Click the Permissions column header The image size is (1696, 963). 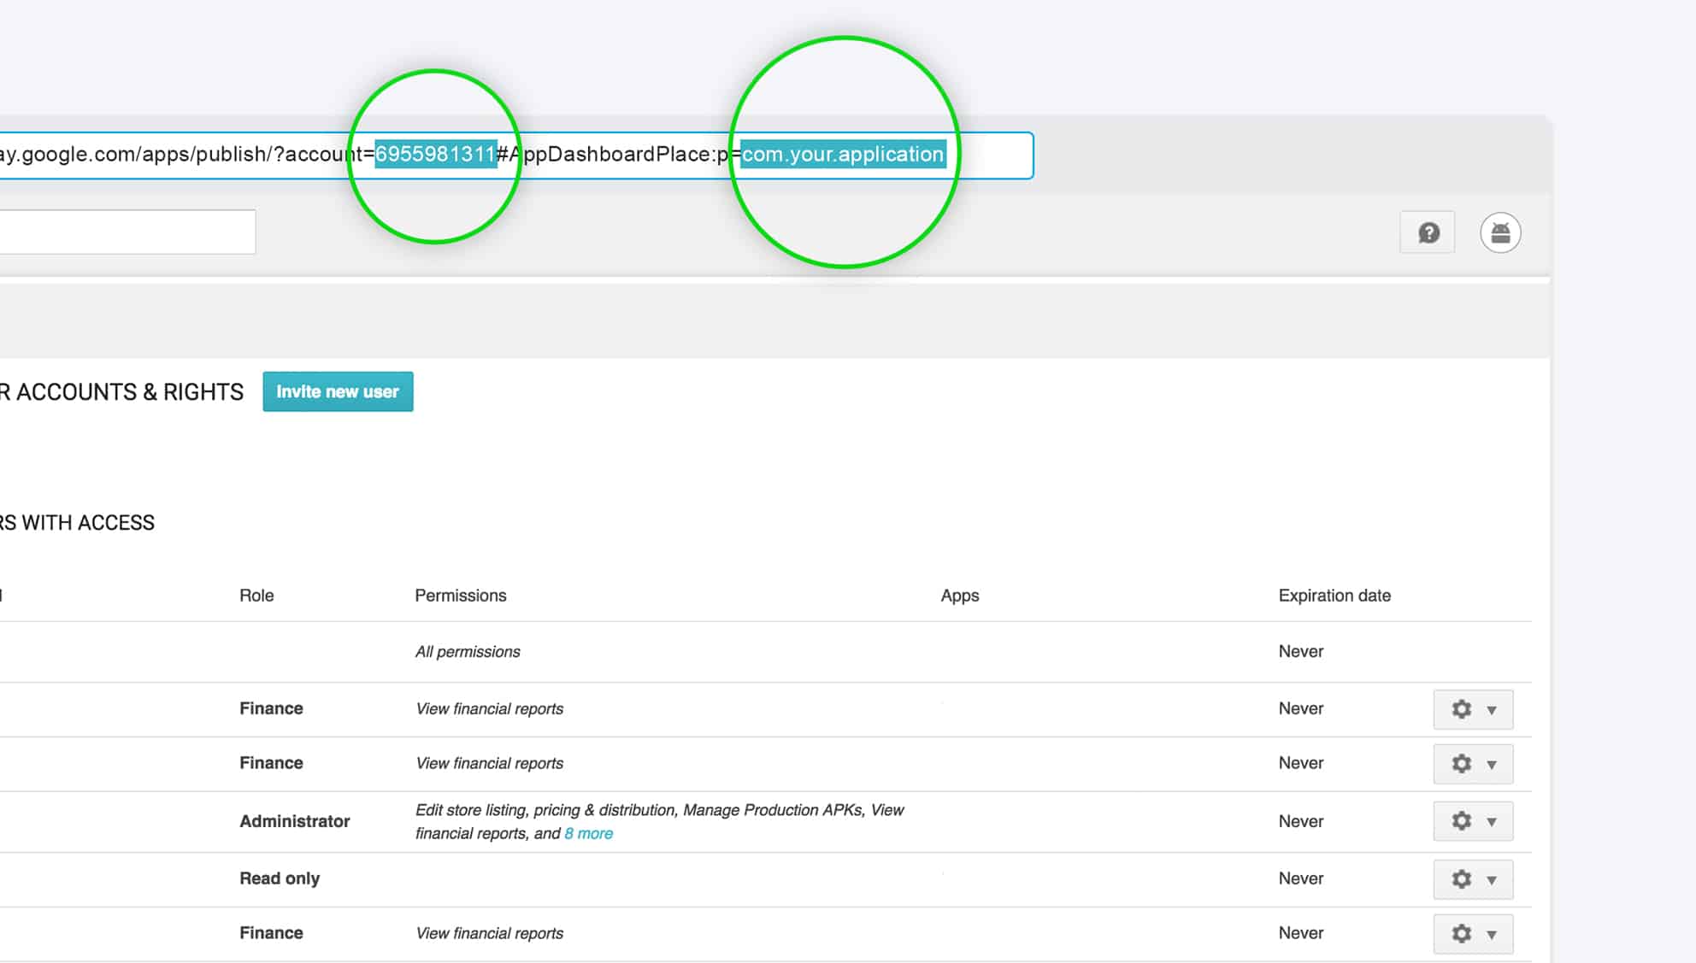pyautogui.click(x=461, y=596)
